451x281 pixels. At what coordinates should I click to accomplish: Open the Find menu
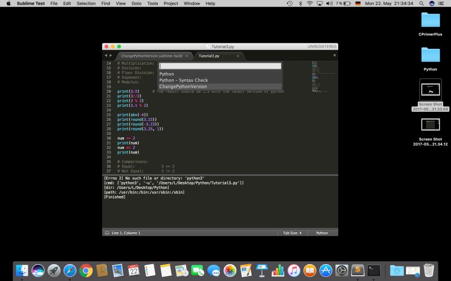click(105, 3)
